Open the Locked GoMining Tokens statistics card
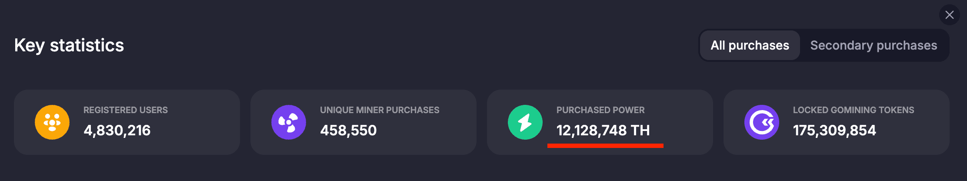 click(913, 135)
